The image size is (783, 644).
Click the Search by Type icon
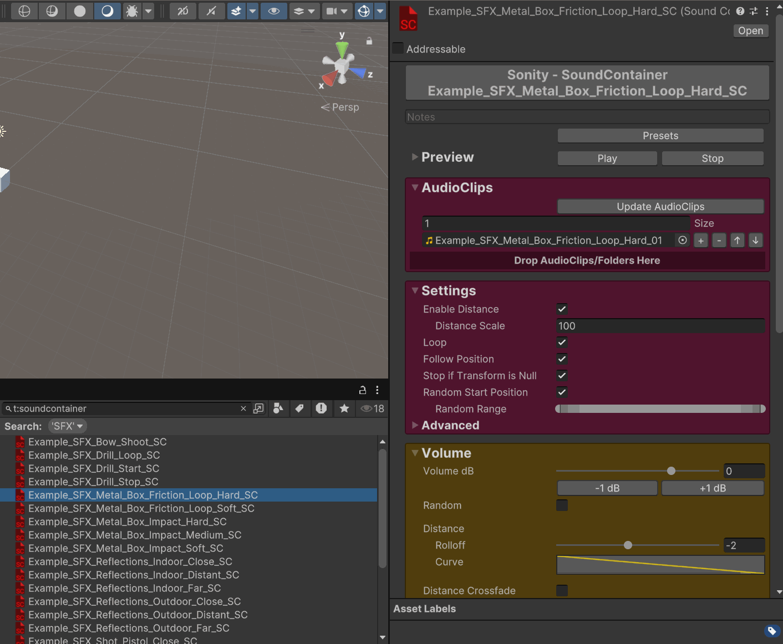pos(278,408)
